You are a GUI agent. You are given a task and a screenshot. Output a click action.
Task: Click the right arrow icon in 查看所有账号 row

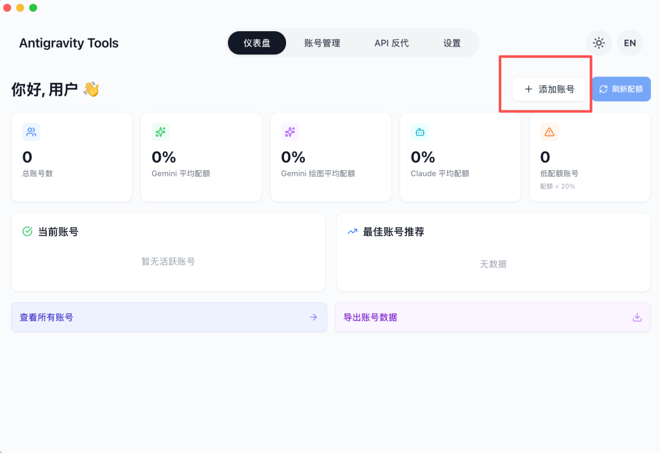coord(313,317)
